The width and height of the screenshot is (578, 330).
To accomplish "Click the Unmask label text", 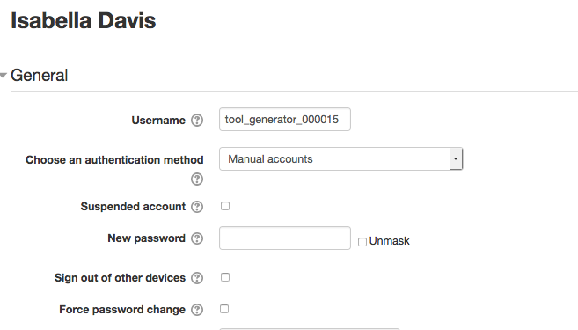I will 389,241.
